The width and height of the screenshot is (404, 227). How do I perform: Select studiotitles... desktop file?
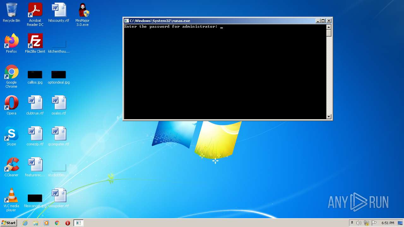(59, 170)
